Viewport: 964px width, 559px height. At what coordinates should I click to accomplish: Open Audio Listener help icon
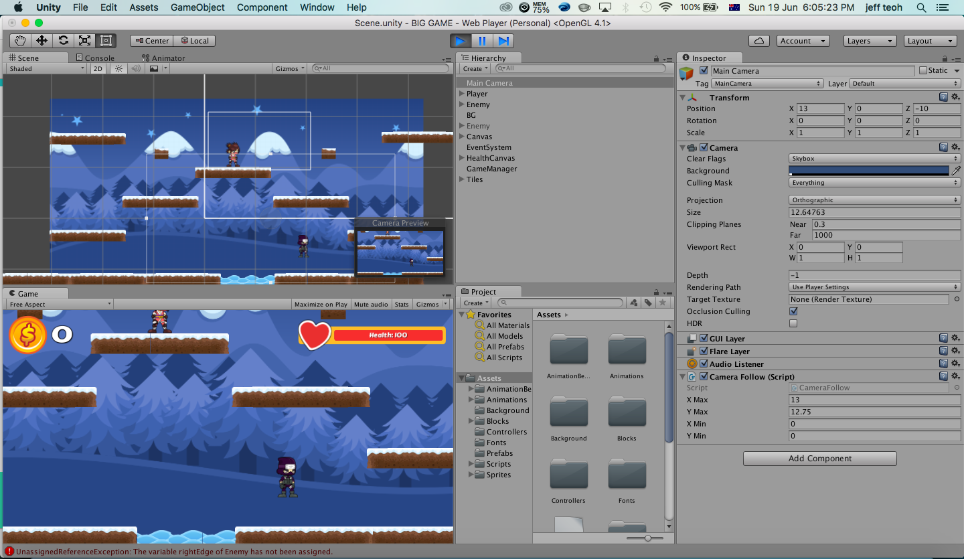(x=943, y=364)
